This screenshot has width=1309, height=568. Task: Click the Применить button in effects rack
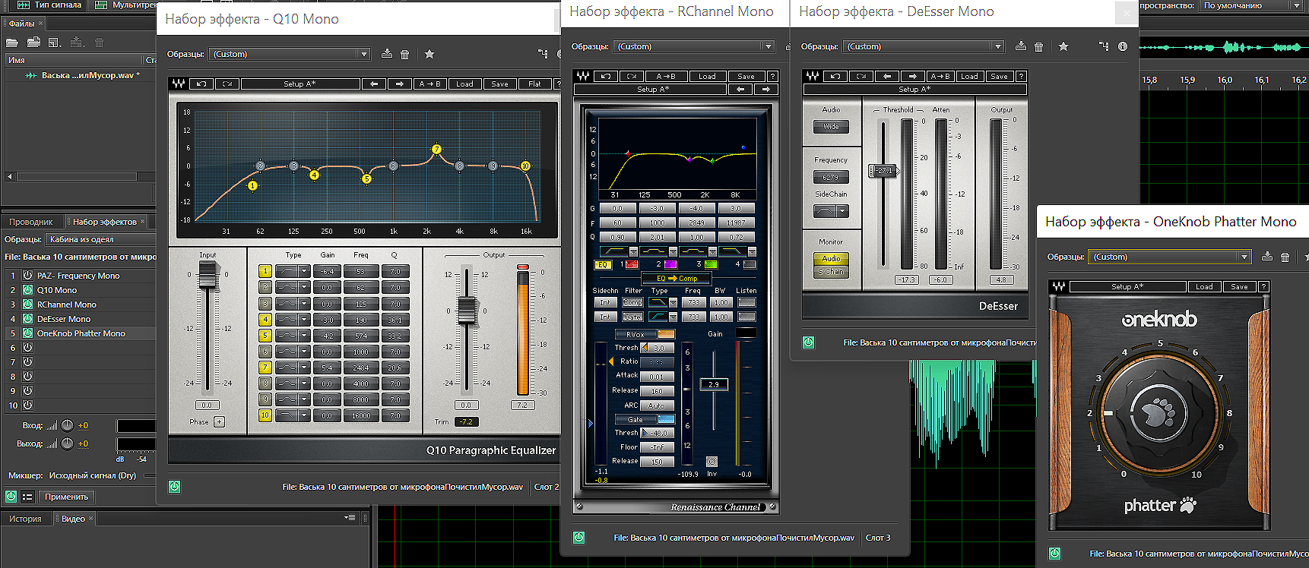pos(66,497)
